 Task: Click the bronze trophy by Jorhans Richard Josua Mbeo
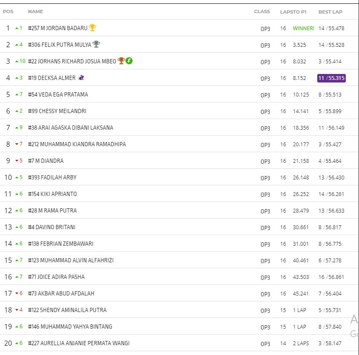pyautogui.click(x=121, y=61)
